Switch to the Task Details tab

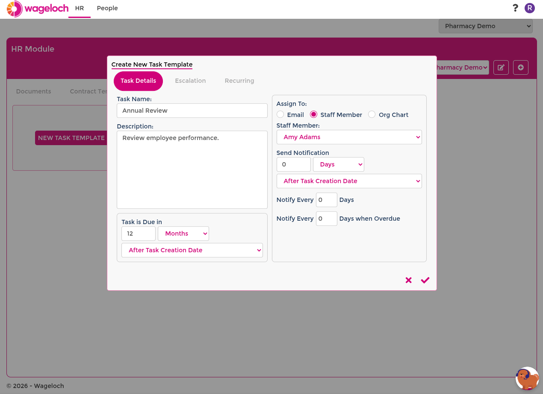click(x=138, y=81)
